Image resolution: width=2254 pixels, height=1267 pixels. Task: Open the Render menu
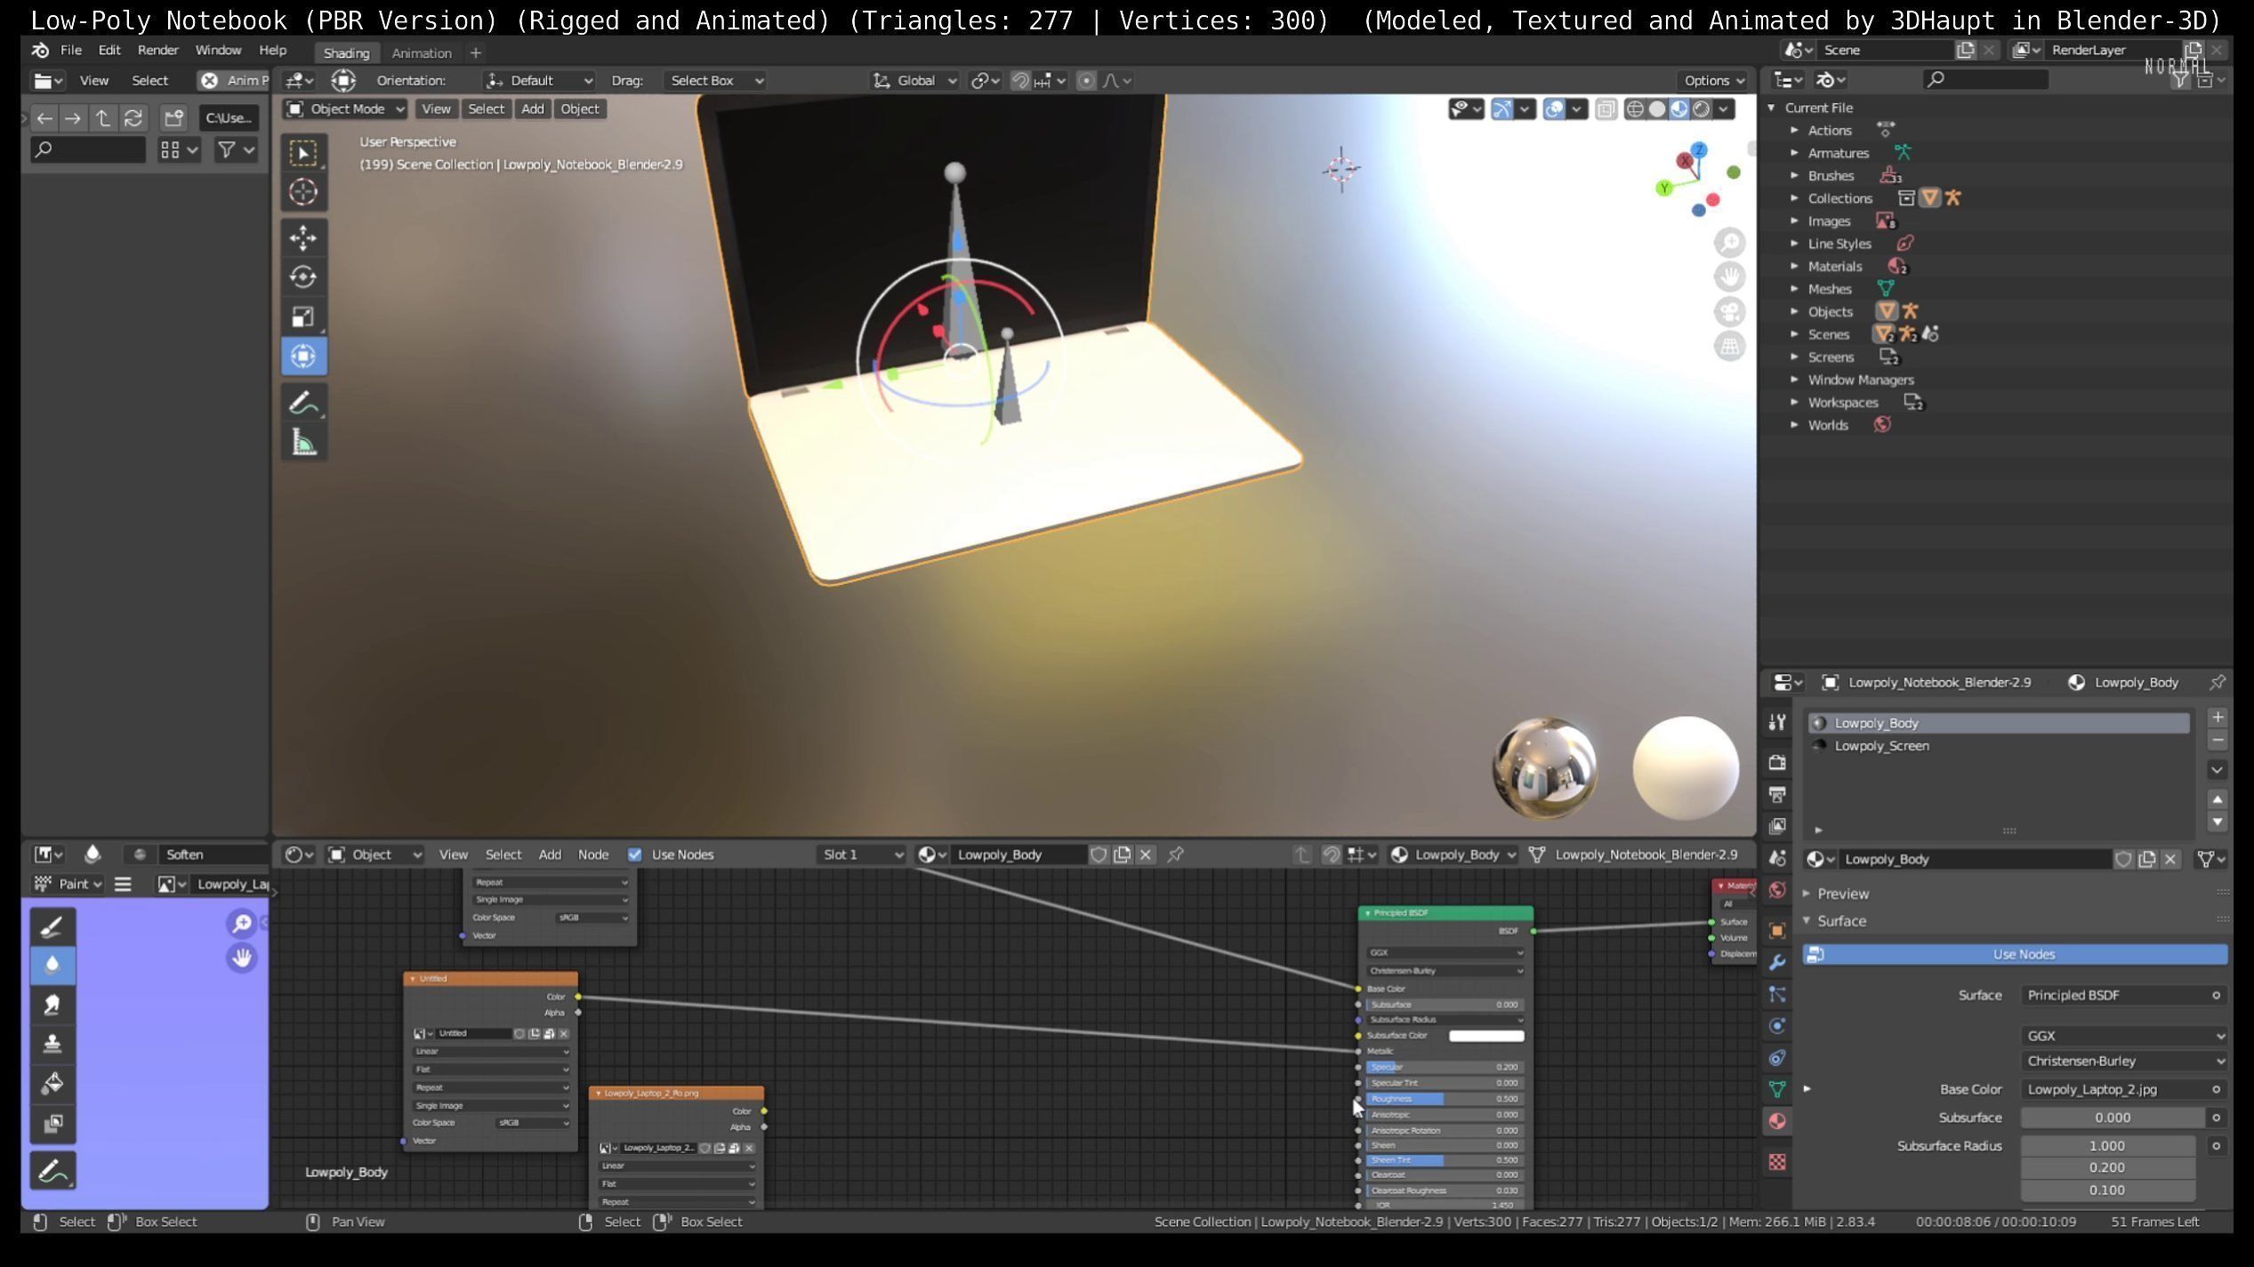[x=157, y=51]
